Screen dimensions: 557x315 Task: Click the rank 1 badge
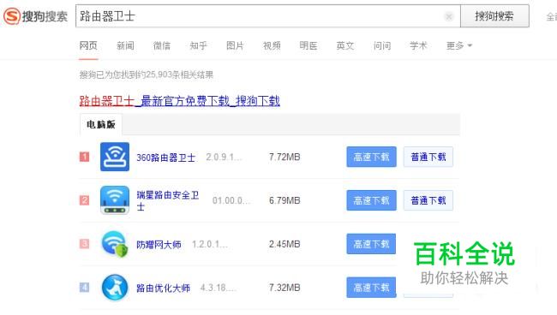(x=84, y=157)
